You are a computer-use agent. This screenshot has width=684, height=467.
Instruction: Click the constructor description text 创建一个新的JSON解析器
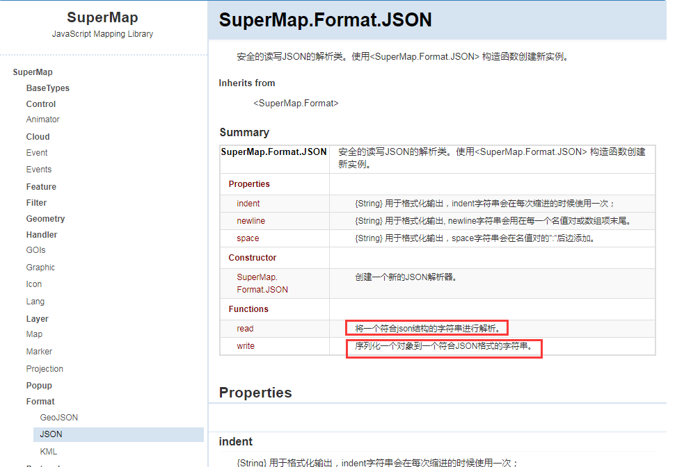[406, 277]
